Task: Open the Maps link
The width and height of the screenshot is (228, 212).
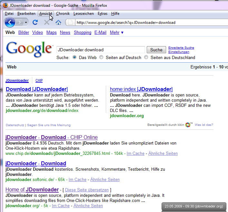Action: point(52,33)
